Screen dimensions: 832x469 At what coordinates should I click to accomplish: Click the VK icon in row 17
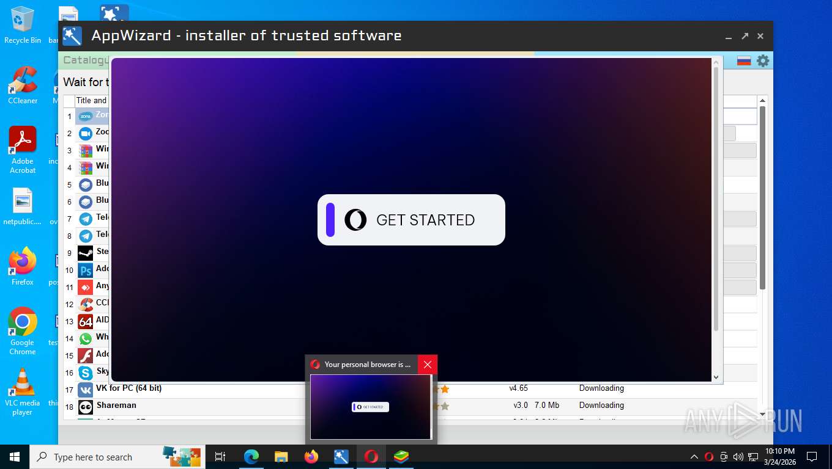point(86,390)
